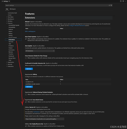This screenshot has width=127, height=129.
Task: Click the Open Settings (JSON) icon
Action: 121,1
